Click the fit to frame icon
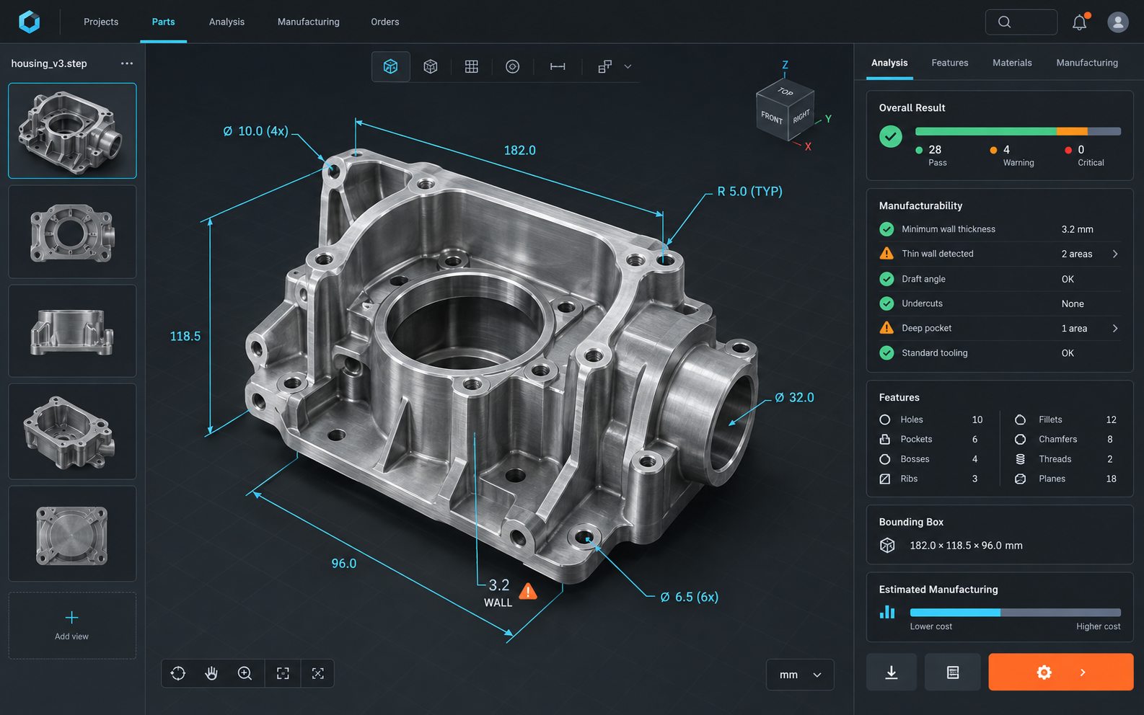This screenshot has width=1144, height=715. (283, 673)
